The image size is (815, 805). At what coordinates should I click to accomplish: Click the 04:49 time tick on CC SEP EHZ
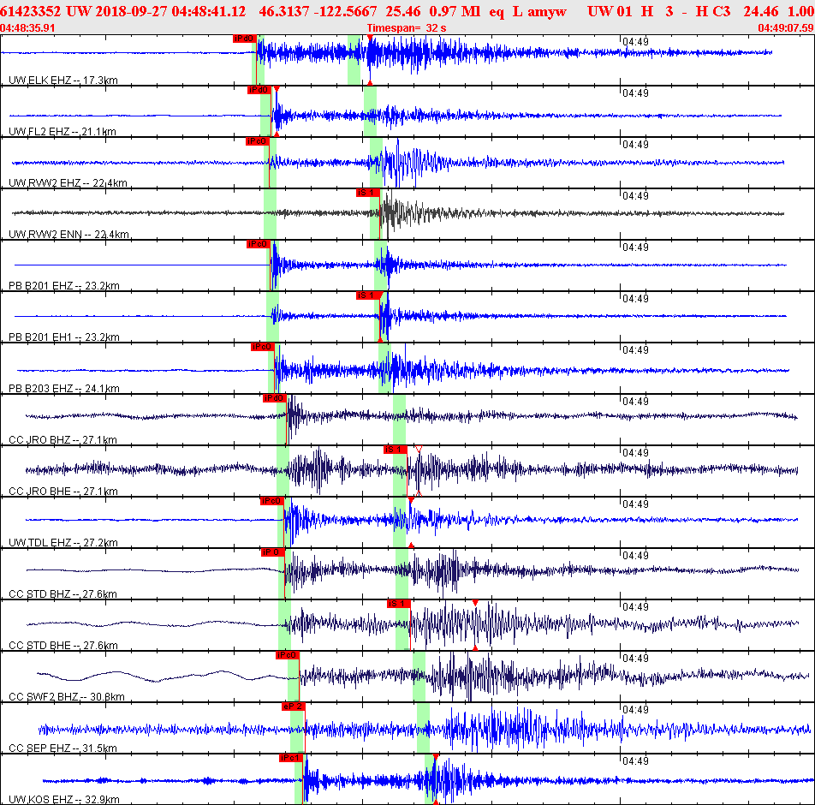[635, 710]
